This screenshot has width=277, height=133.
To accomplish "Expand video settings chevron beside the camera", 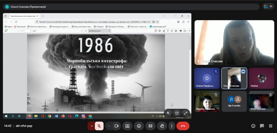I will (x=109, y=126).
